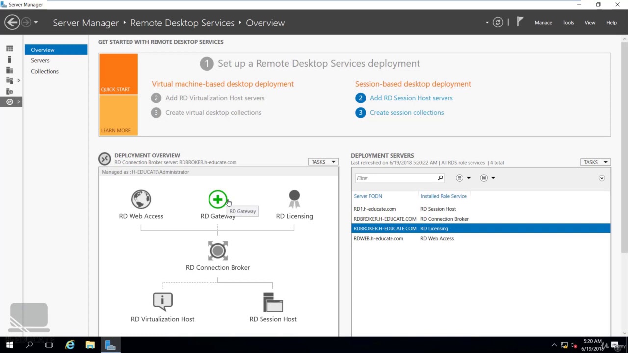The image size is (628, 353).
Task: Open Deployment Overview TASKS dropdown
Action: coord(323,162)
